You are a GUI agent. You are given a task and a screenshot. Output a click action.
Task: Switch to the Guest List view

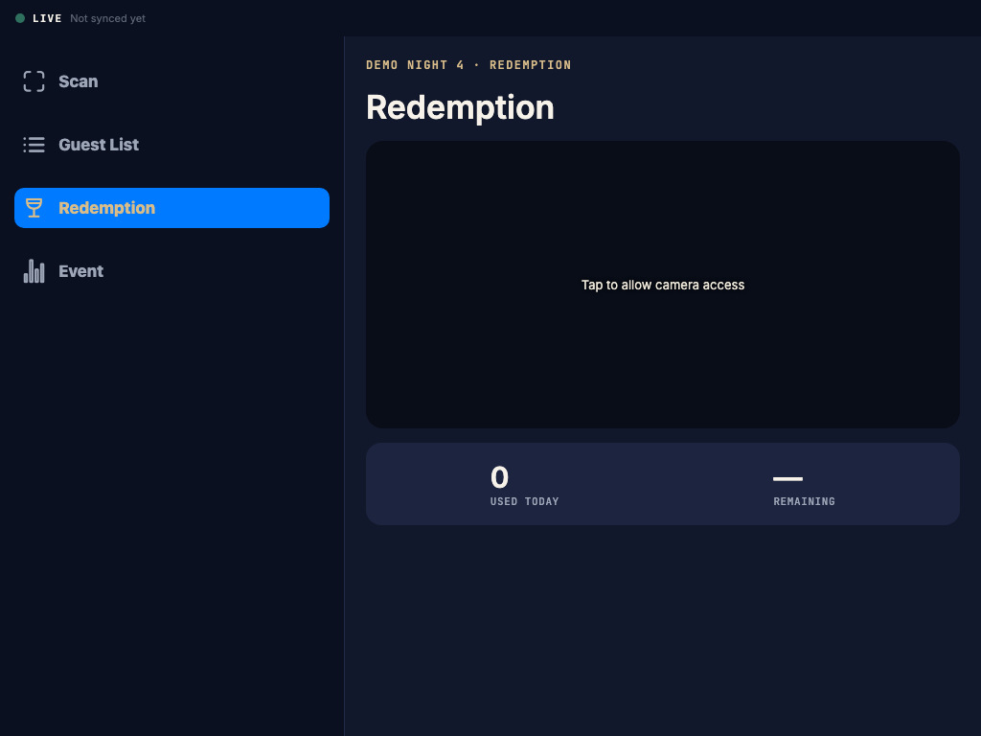pyautogui.click(x=172, y=145)
